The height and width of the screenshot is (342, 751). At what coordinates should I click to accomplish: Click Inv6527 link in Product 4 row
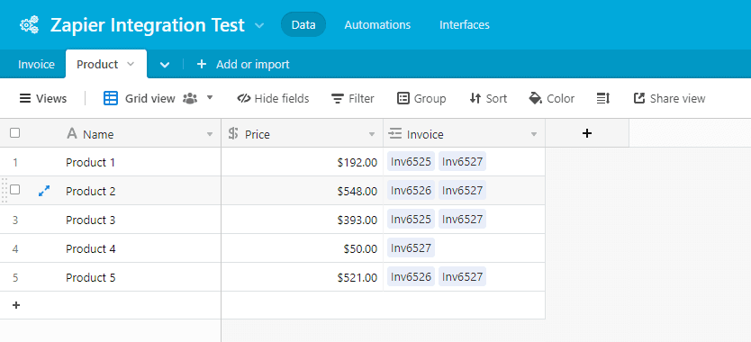click(x=411, y=247)
